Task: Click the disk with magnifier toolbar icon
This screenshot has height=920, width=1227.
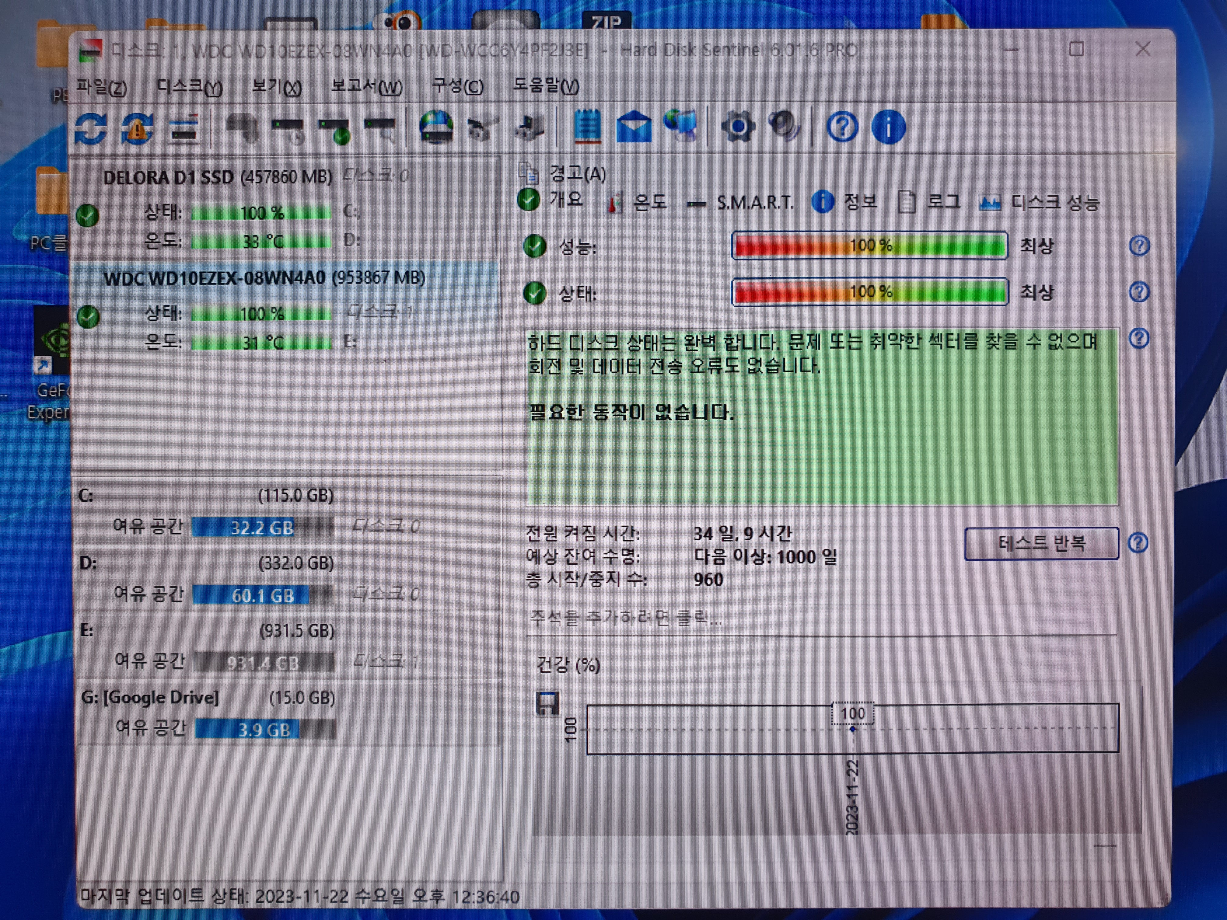Action: click(380, 129)
